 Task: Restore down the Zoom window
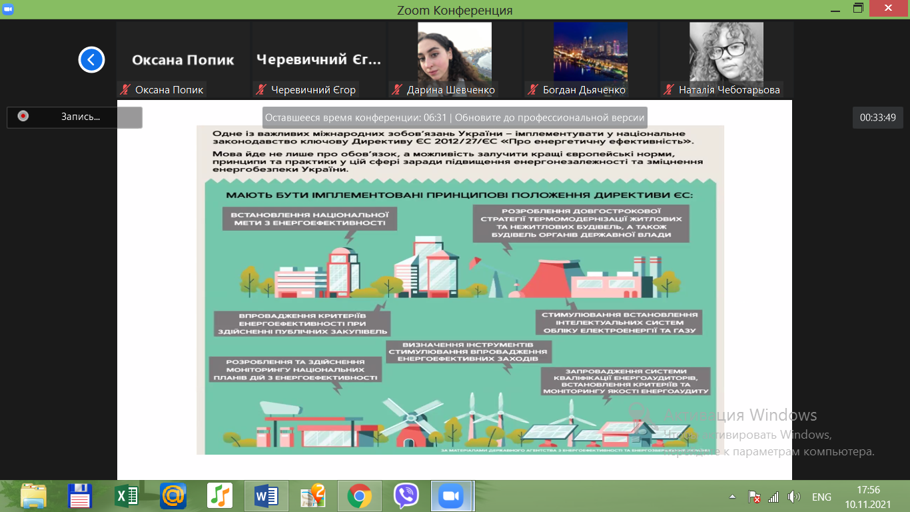(857, 8)
